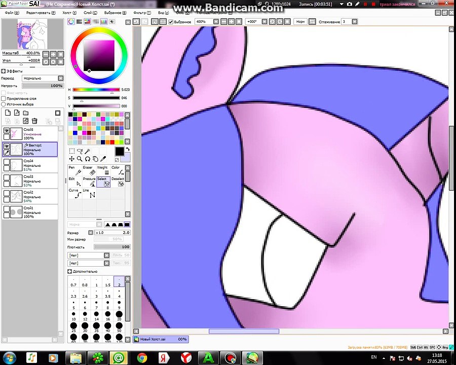
Task: Open the rotation angle +000° dropdown
Action: [x=264, y=22]
